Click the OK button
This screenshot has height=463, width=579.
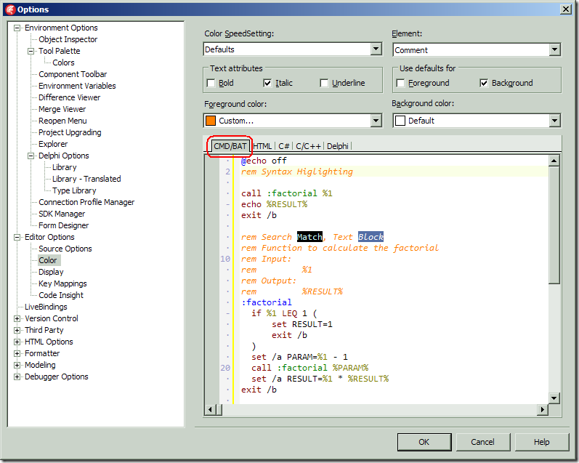[x=424, y=442]
